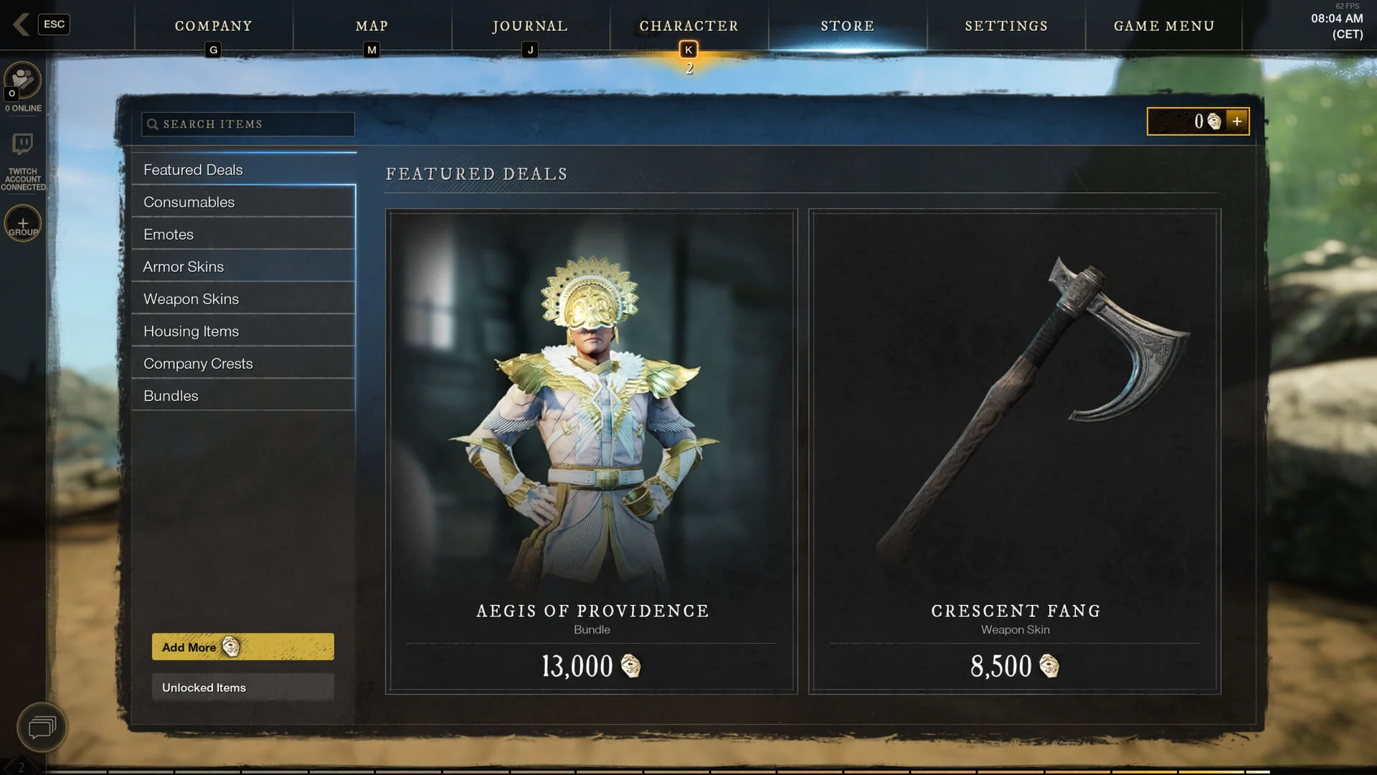Click the Add More button
Image resolution: width=1377 pixels, height=775 pixels.
(243, 647)
